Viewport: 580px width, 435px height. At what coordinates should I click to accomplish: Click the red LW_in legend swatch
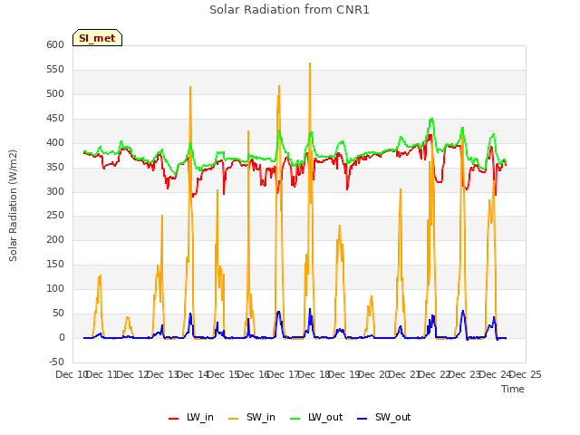[x=173, y=419]
